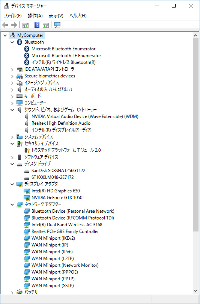Click the action pane toolbar icon
Screen dimensions: 200x304
[46, 25]
